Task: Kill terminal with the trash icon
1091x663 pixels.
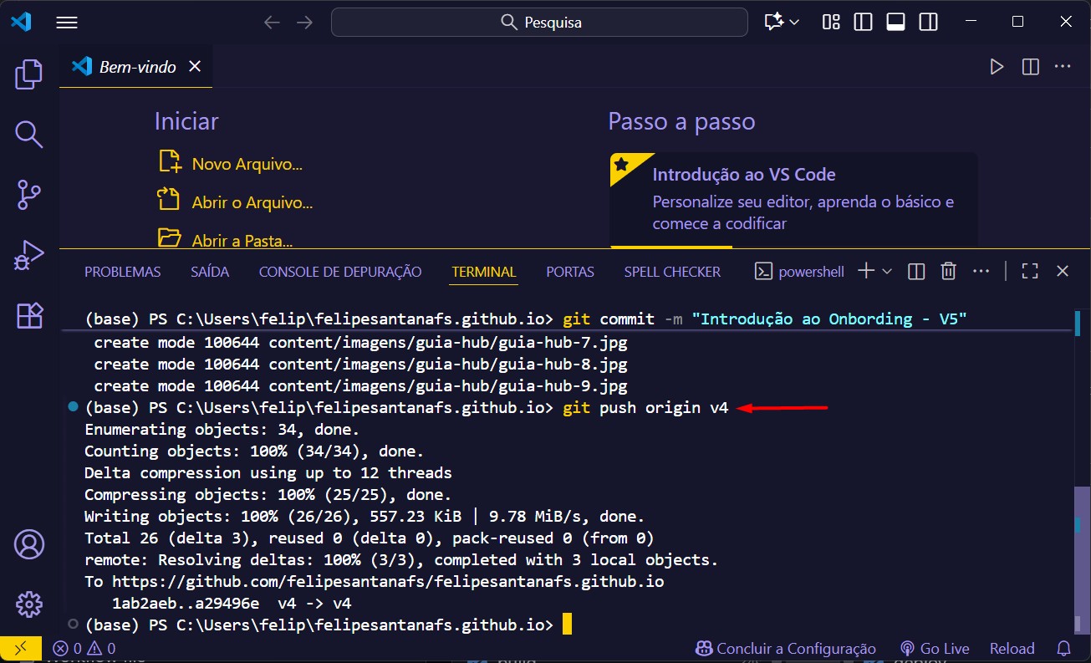Action: [948, 271]
